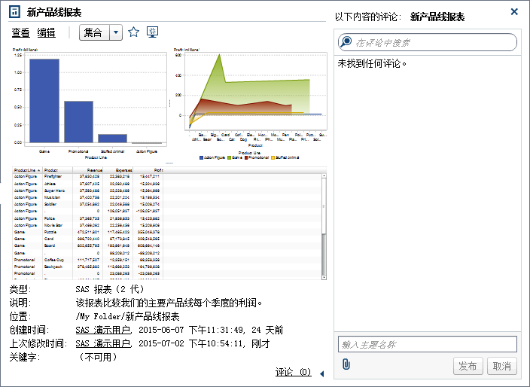Open the 集合 dropdown arrow
The height and width of the screenshot is (387, 530).
pyautogui.click(x=115, y=32)
